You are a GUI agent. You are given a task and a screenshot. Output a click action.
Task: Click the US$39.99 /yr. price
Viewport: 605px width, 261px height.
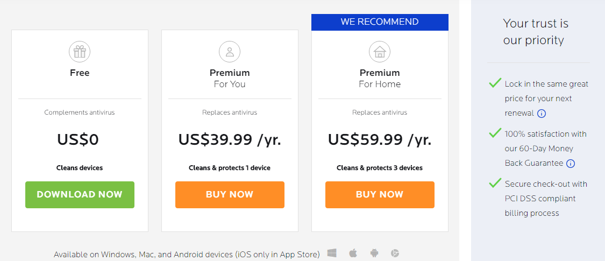pyautogui.click(x=230, y=140)
